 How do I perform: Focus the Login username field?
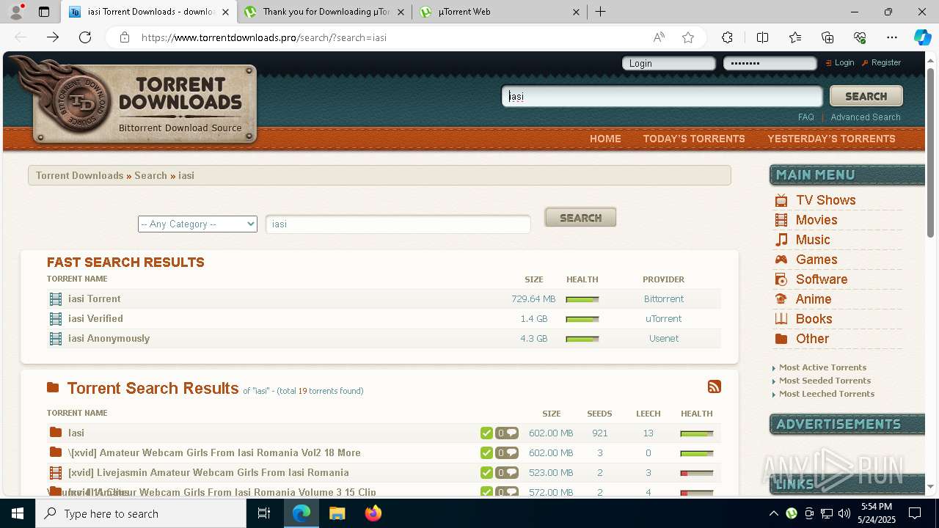pos(669,63)
